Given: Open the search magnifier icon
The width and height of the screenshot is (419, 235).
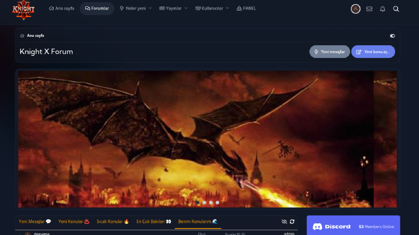Looking at the screenshot, I should coord(396,9).
